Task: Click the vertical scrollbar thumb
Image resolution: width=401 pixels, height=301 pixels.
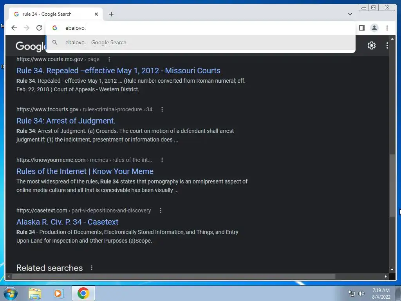Action: click(x=392, y=185)
